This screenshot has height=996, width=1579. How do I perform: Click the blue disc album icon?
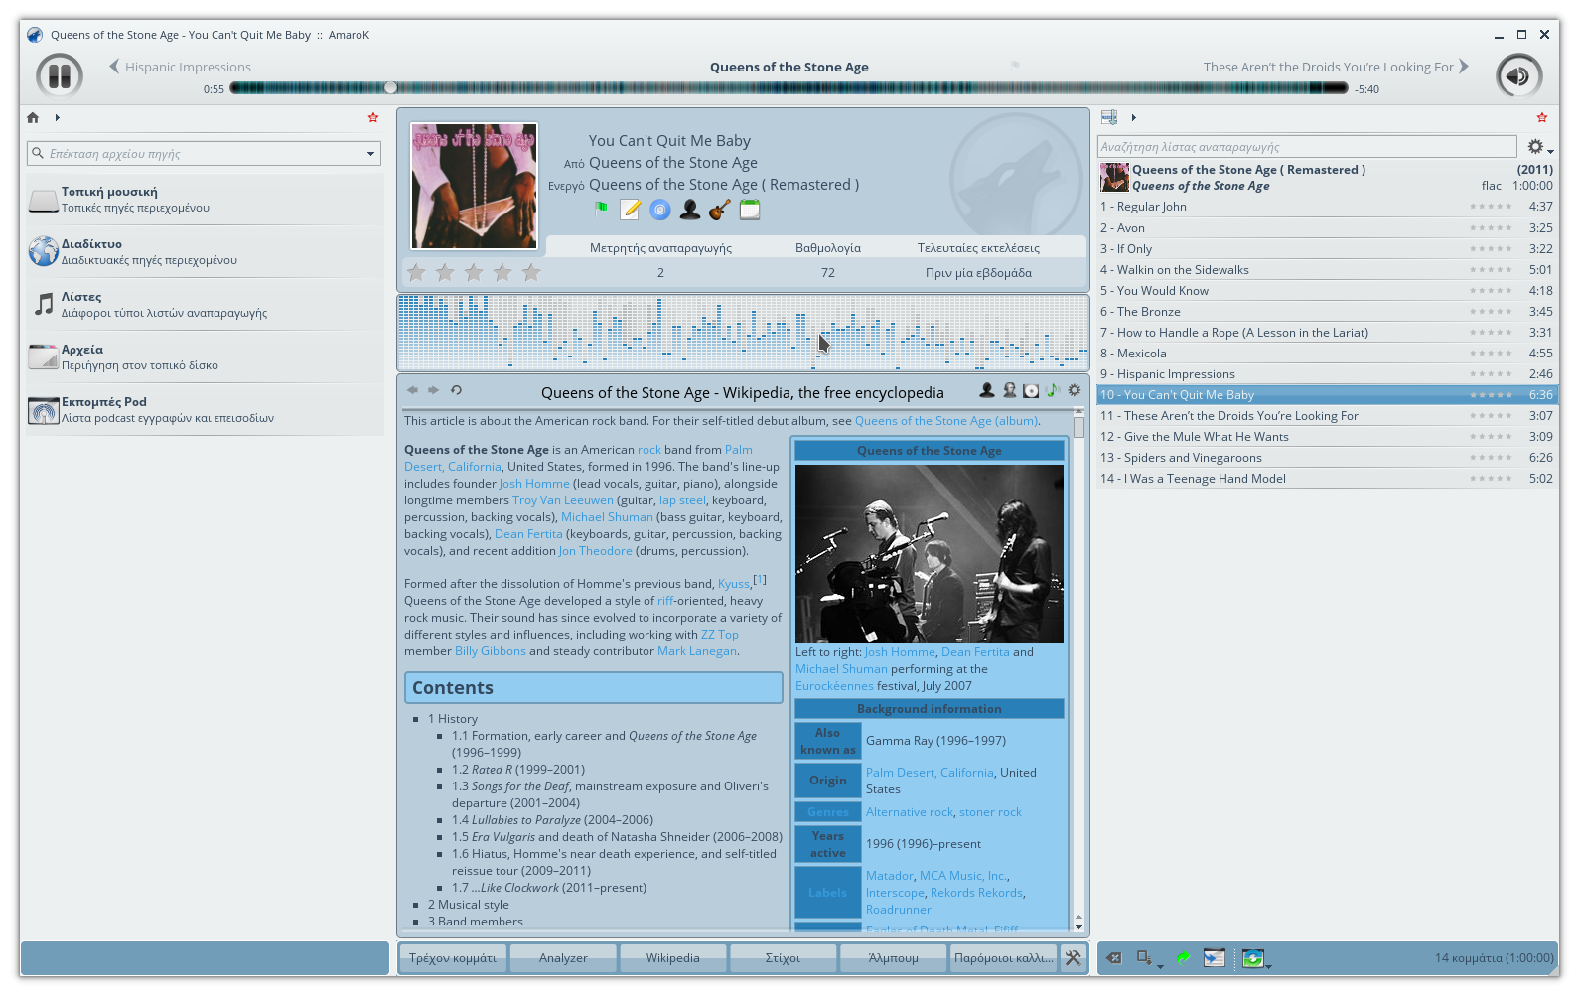660,210
